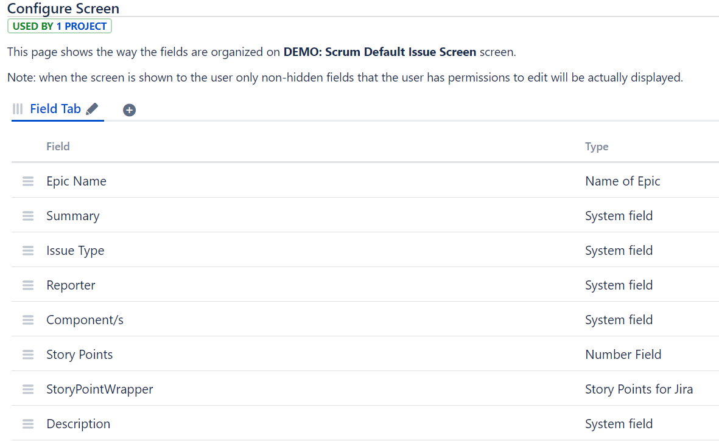This screenshot has height=441, width=719.
Task: Click the drag handle beside Issue Type
Action: (28, 251)
